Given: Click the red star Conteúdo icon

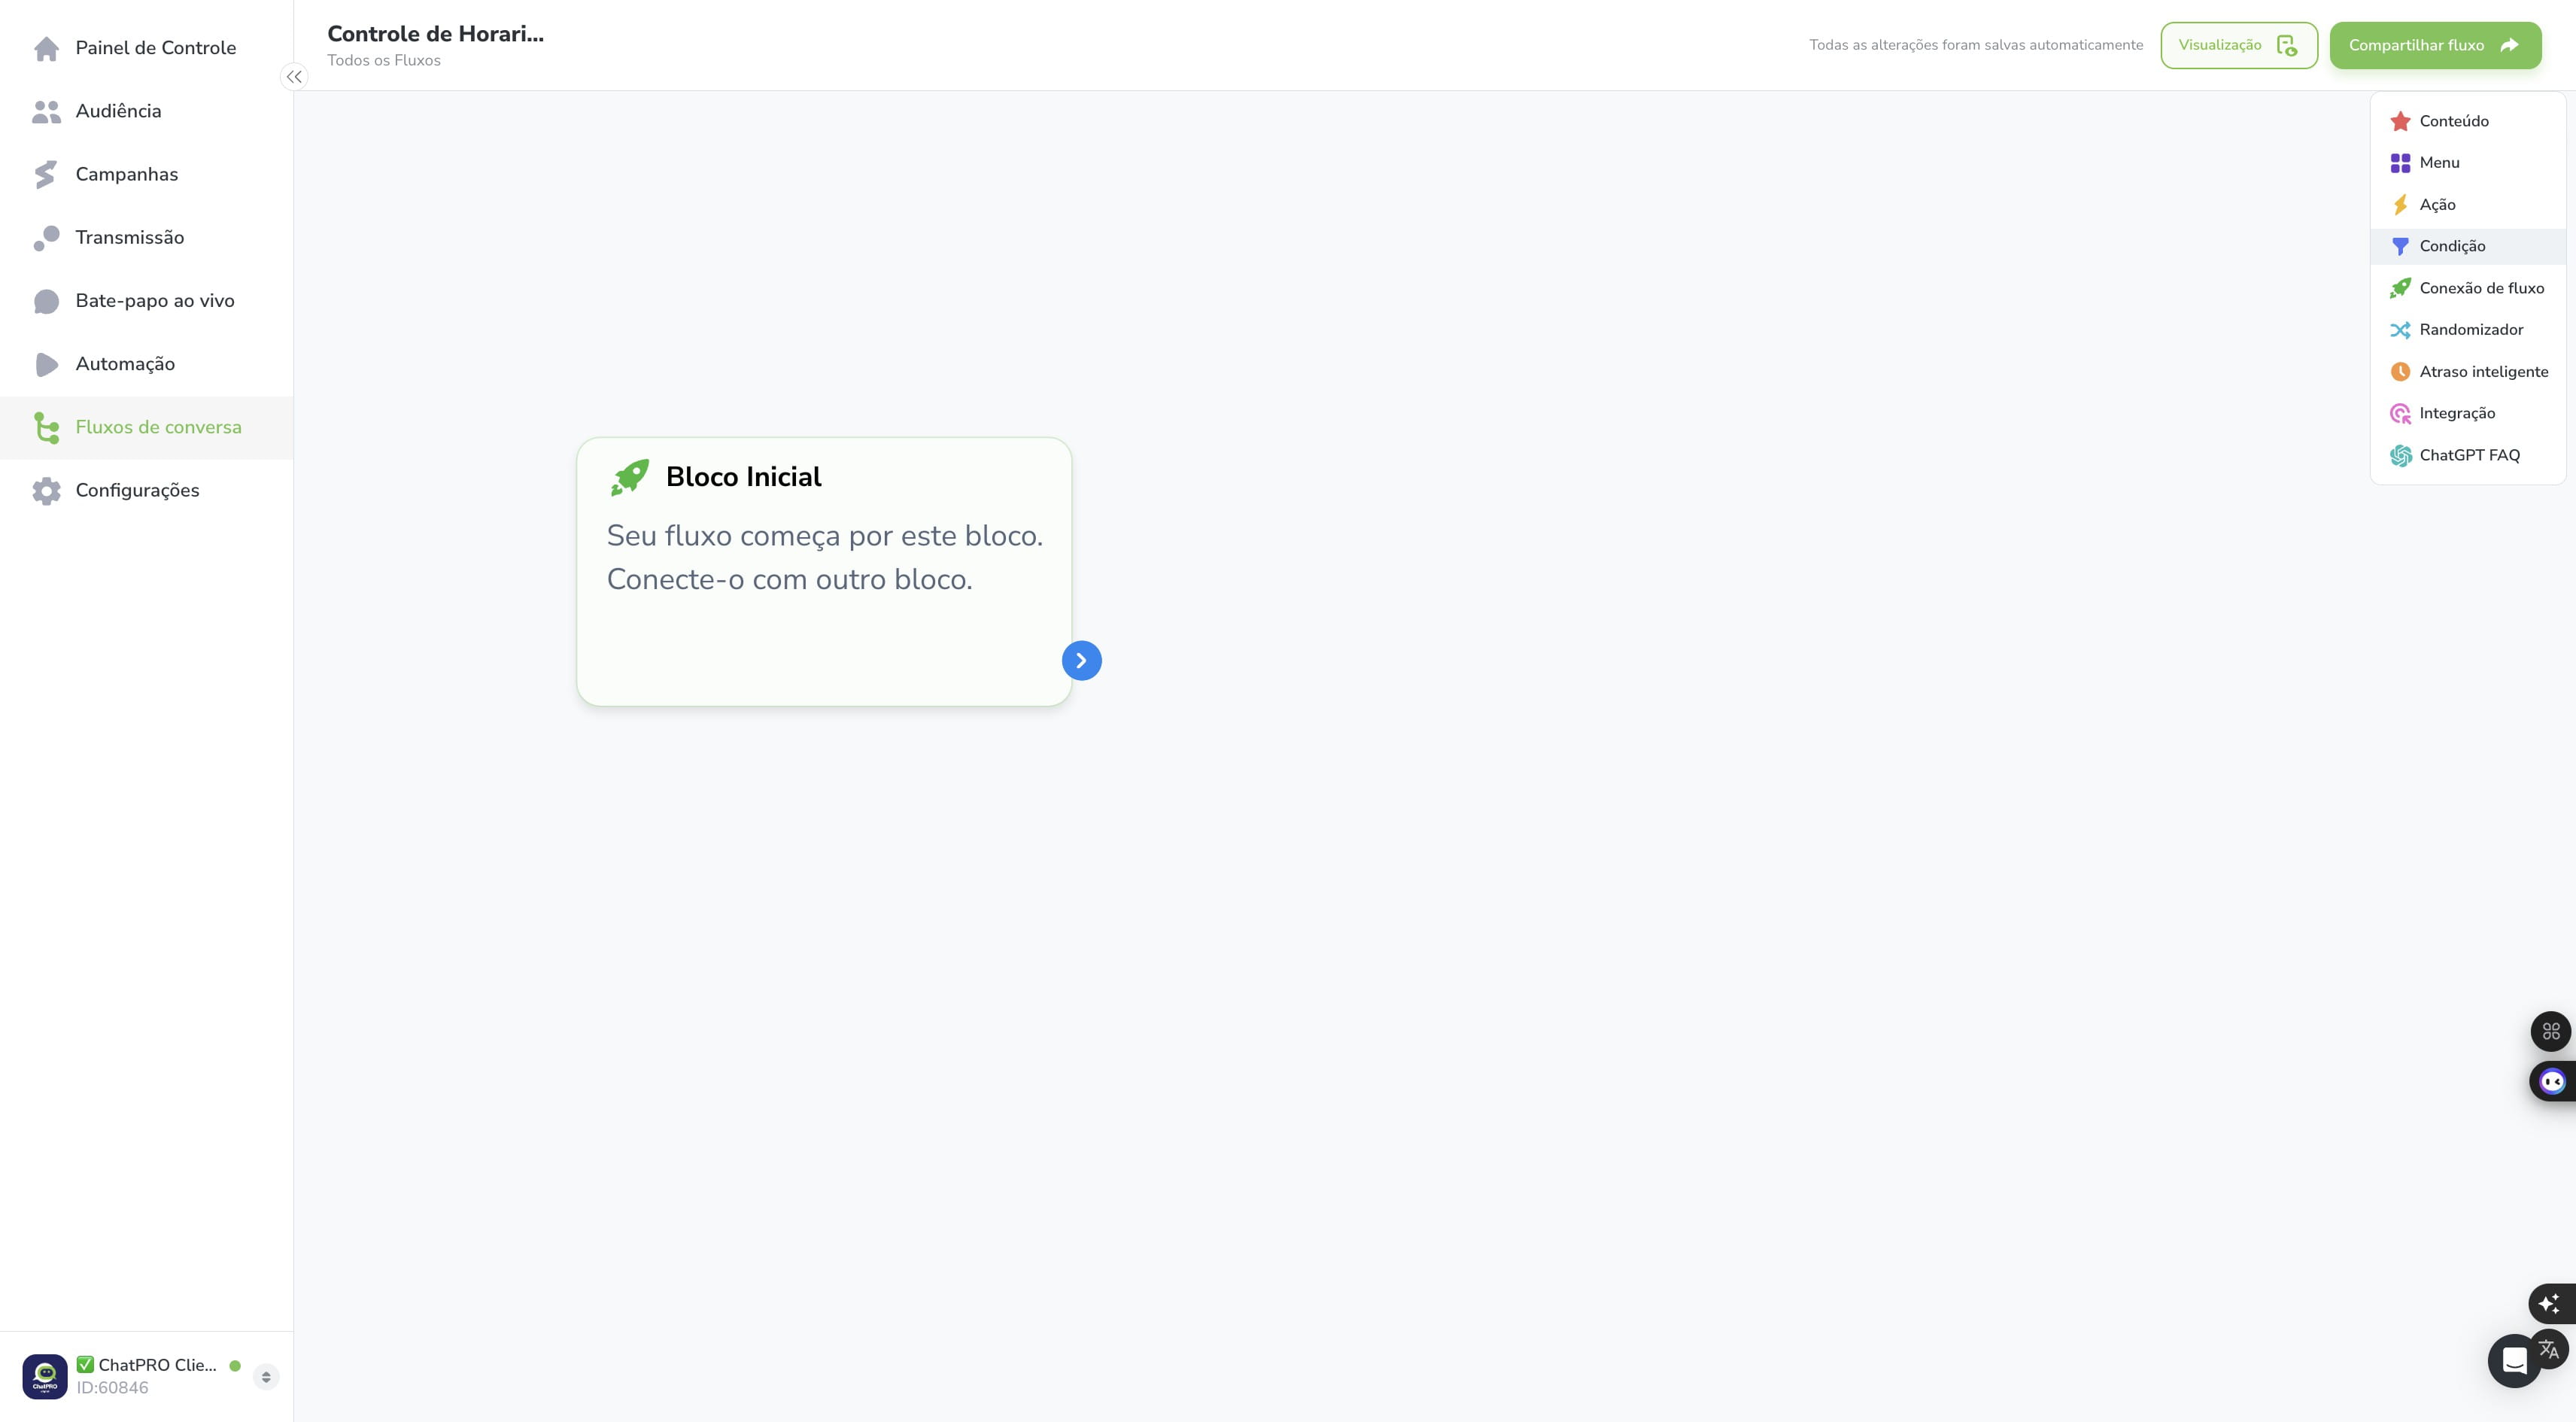Looking at the screenshot, I should [x=2400, y=121].
